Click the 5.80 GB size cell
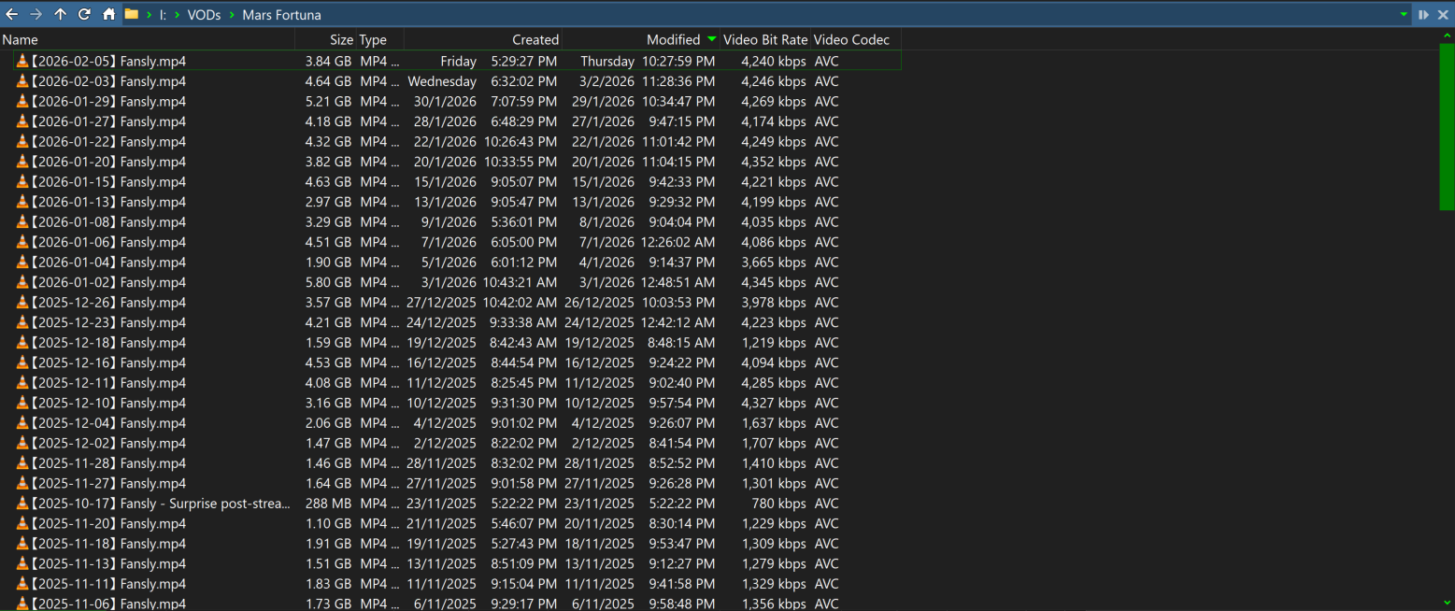This screenshot has width=1455, height=611. coord(328,282)
